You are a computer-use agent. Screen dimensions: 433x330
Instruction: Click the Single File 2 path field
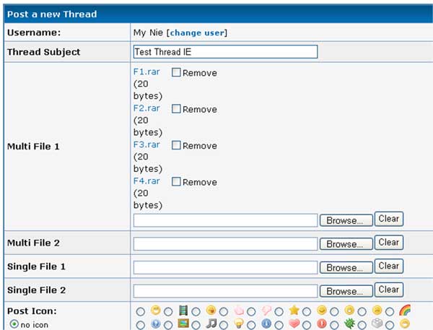225,290
